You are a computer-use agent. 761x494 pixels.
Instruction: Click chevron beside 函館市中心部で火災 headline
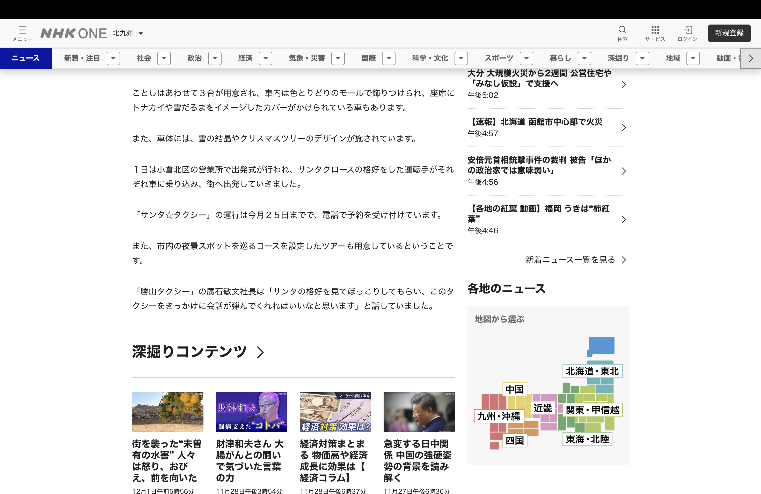click(623, 128)
